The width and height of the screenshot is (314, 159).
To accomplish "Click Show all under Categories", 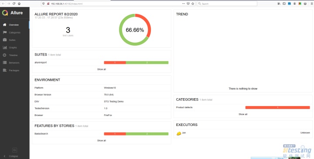I will pyautogui.click(x=243, y=114).
